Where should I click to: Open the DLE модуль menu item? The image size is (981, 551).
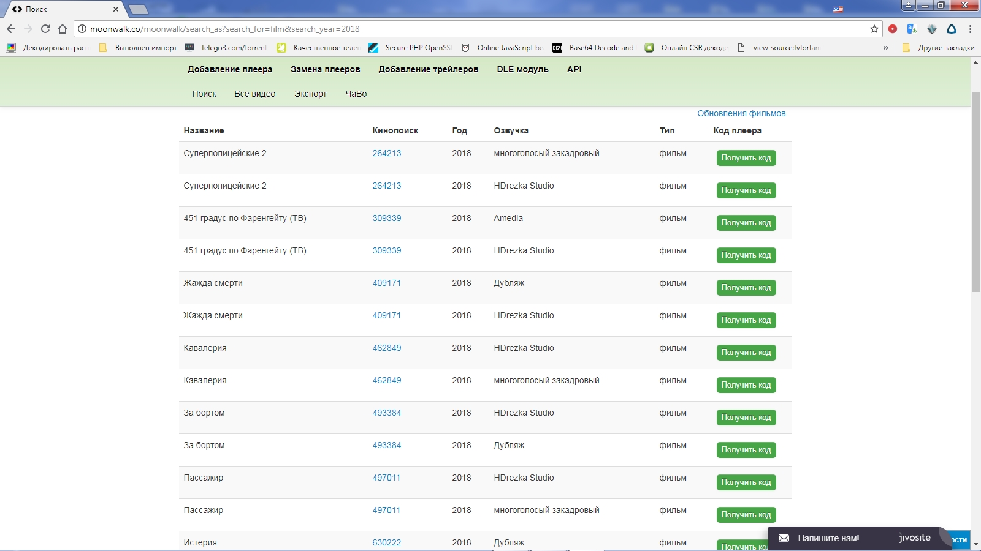[522, 69]
